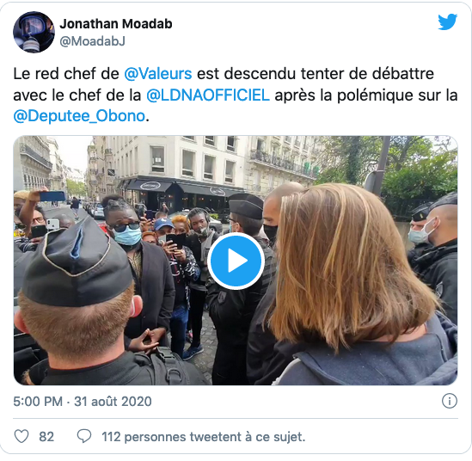Click the police cap in video preview

click(76, 265)
